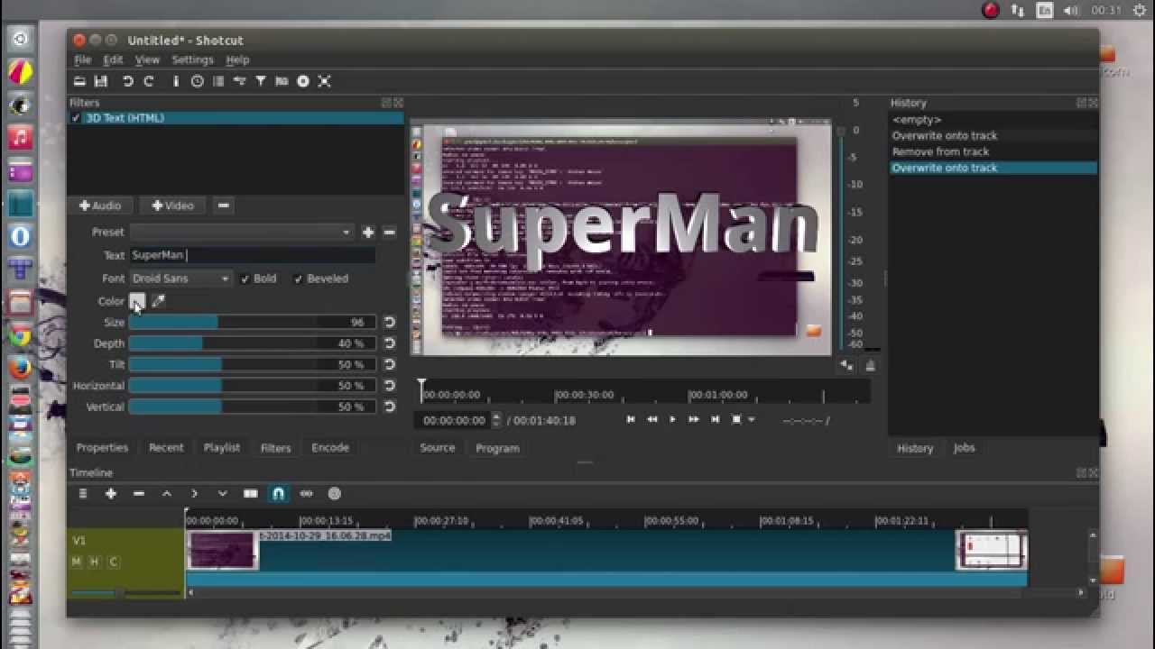Switch to the Encode tab

click(x=330, y=448)
